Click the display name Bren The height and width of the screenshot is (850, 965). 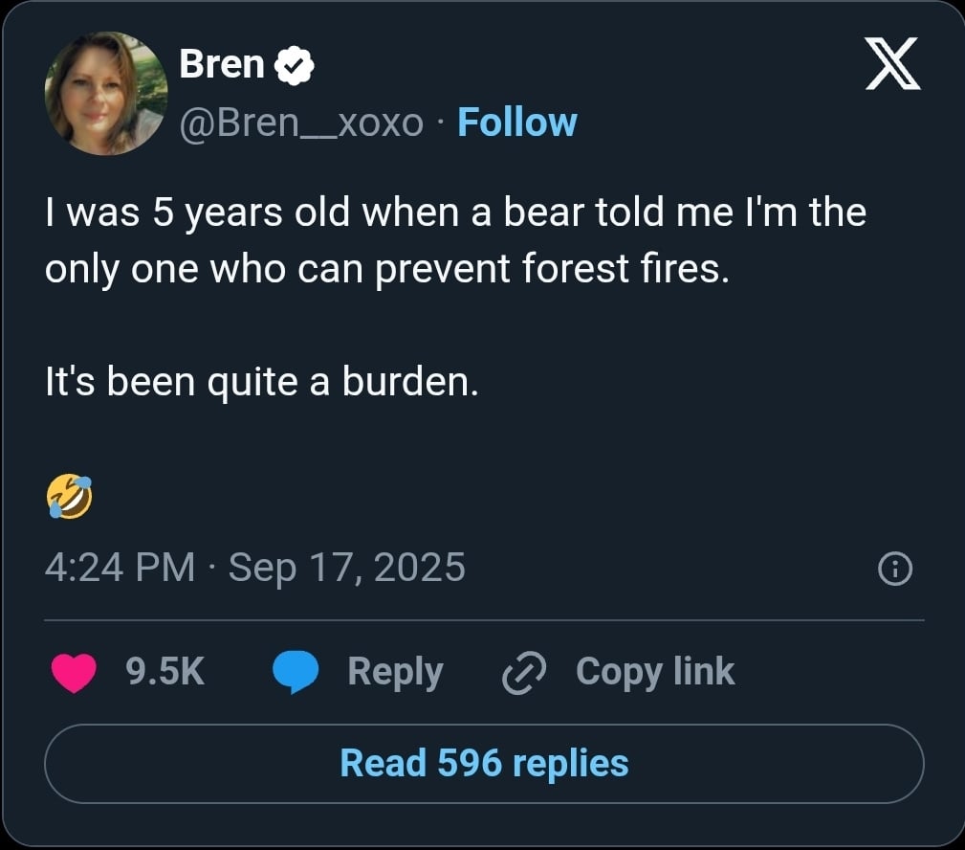pyautogui.click(x=222, y=64)
